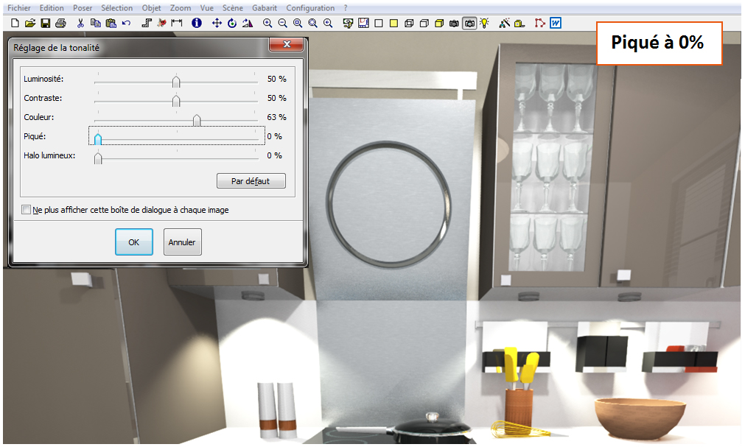
Task: Open the Configuration menu
Action: click(309, 8)
